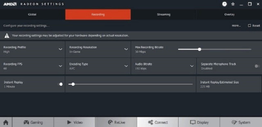Screen dimensions: 262x127
Task: Click the more... link
Action: [236, 26]
